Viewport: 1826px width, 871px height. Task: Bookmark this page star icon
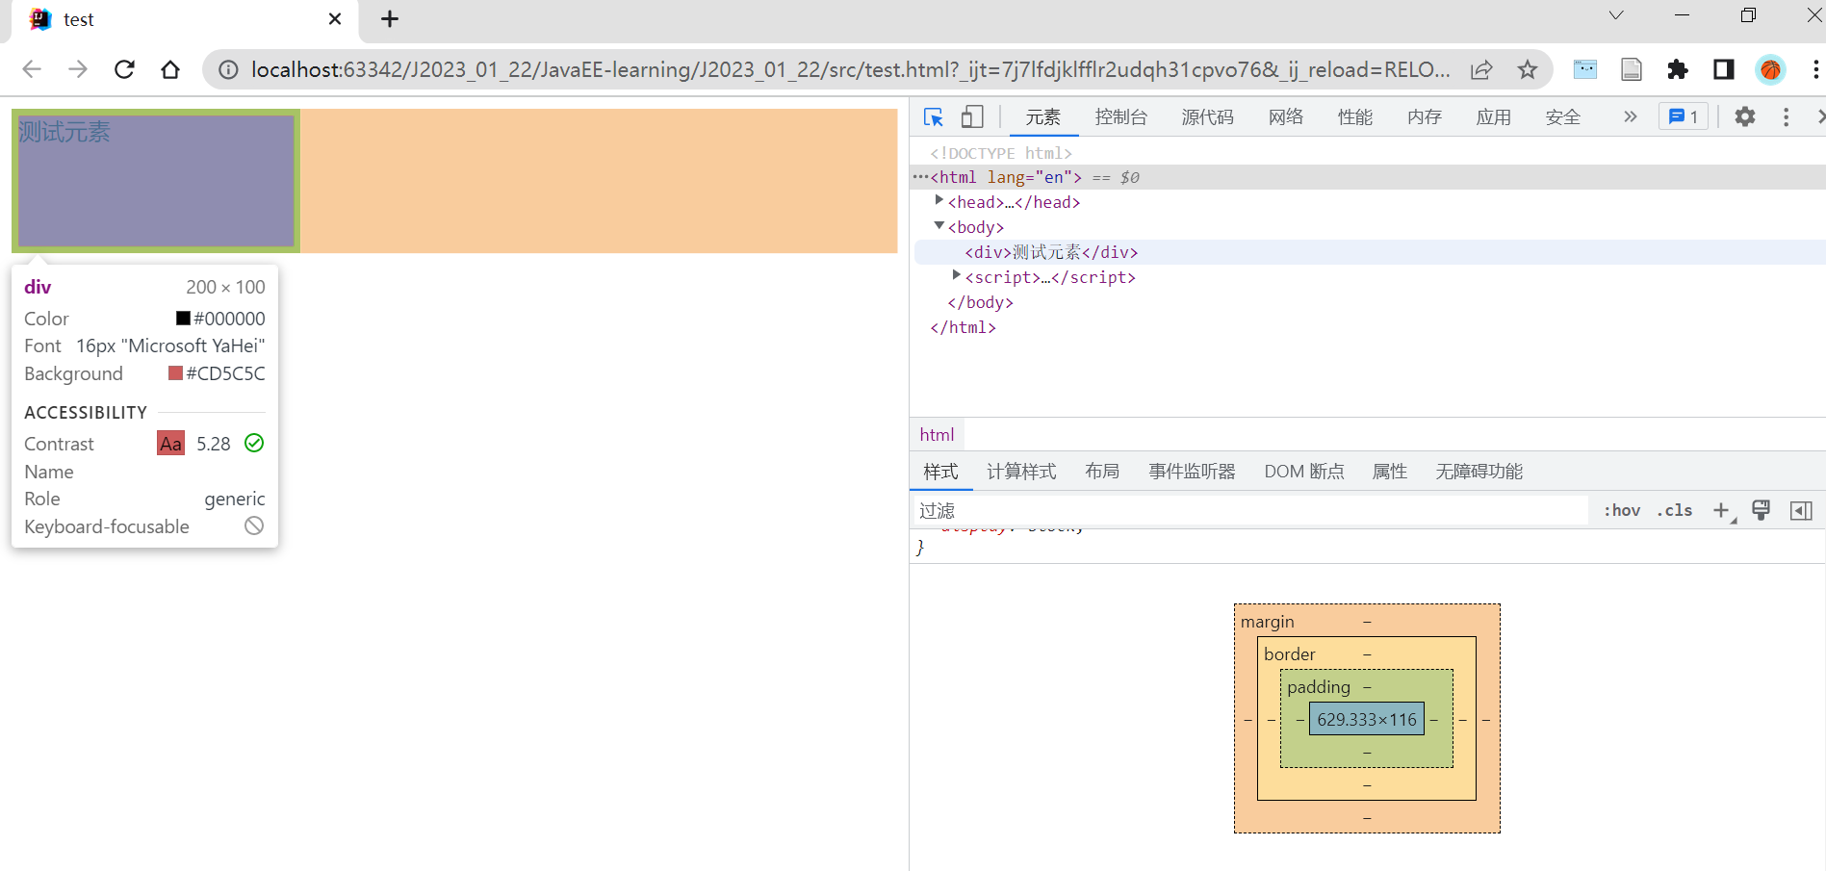tap(1528, 69)
